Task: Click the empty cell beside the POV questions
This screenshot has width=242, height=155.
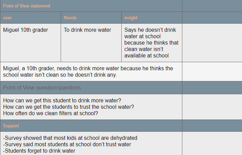Action: (x=212, y=107)
